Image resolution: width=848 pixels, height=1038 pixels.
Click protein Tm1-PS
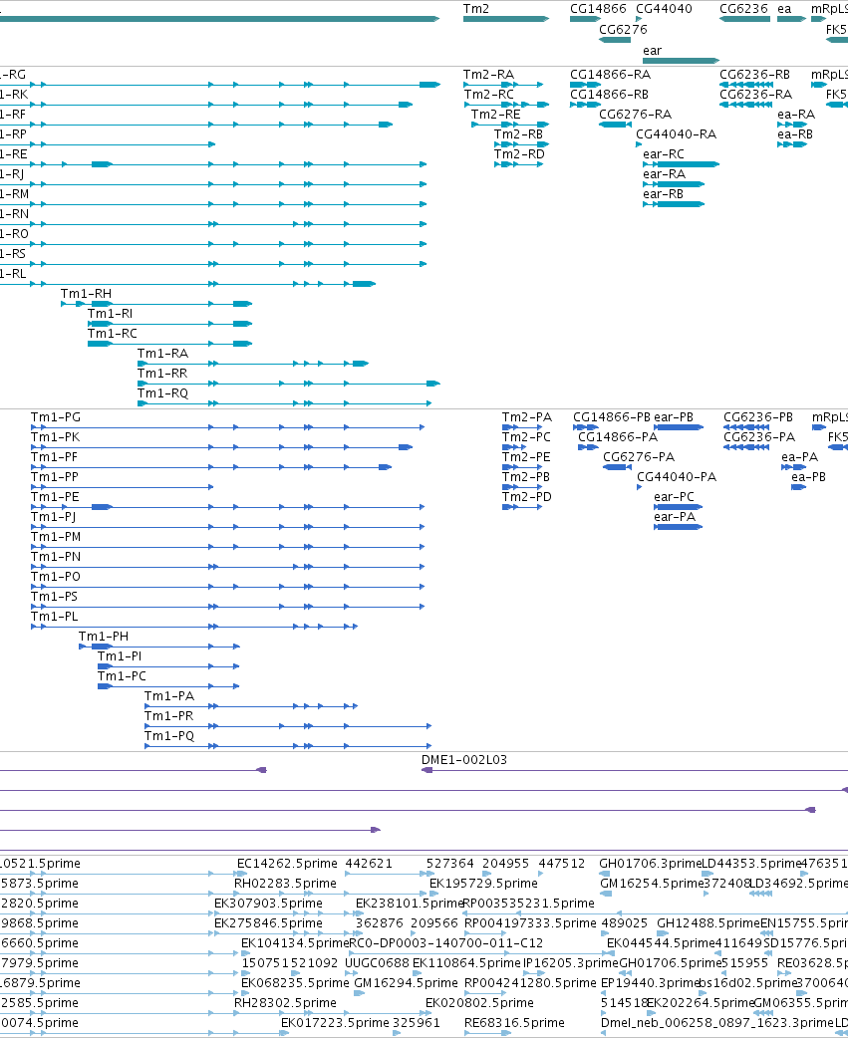[228, 607]
